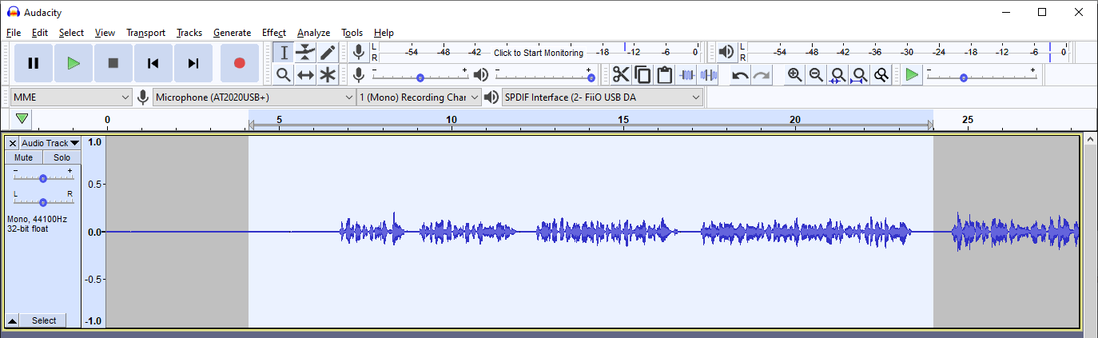Viewport: 1098px width, 338px height.
Task: Open the File menu
Action: pos(14,33)
